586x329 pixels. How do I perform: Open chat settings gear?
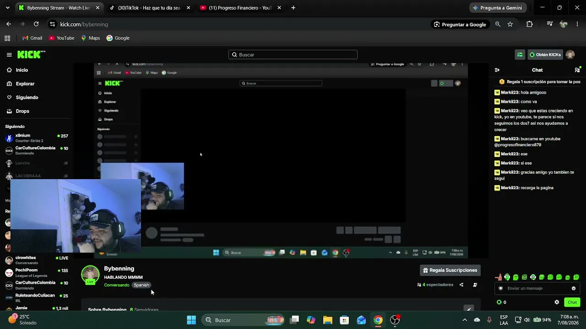pos(557,302)
